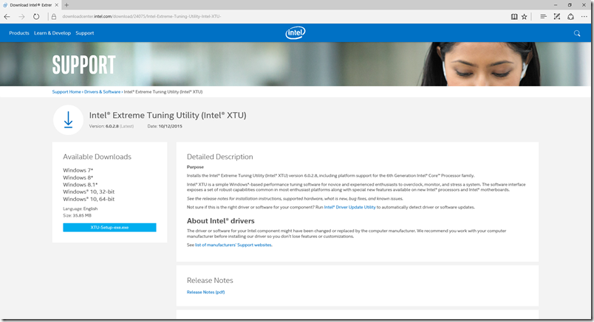594x322 pixels.
Task: Open site search magnifier icon
Action: point(577,33)
